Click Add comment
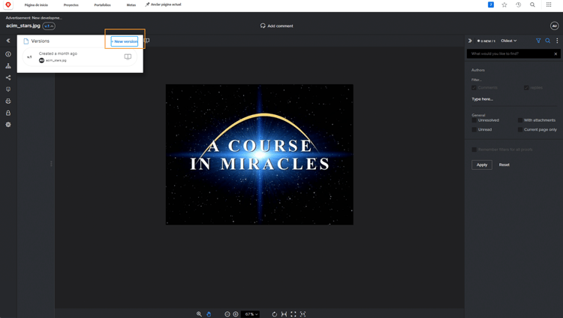563x318 pixels. coord(276,26)
